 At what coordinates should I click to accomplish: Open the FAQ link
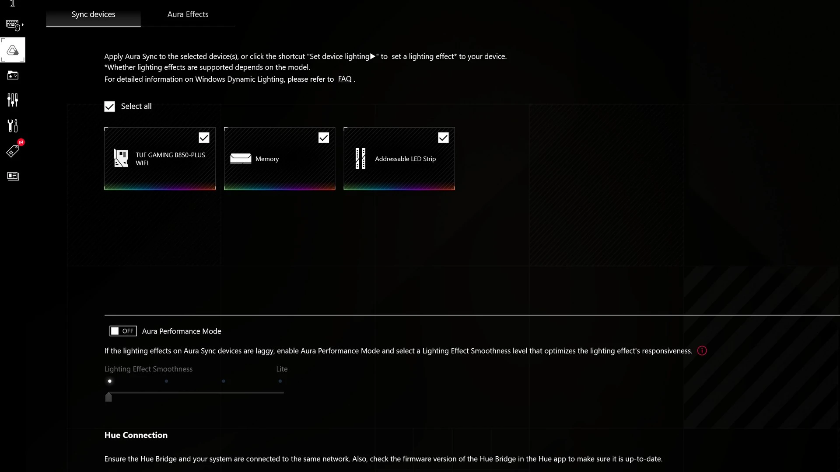click(345, 79)
